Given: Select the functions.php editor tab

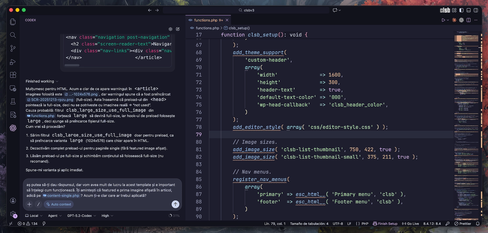Looking at the screenshot, I should pos(206,20).
